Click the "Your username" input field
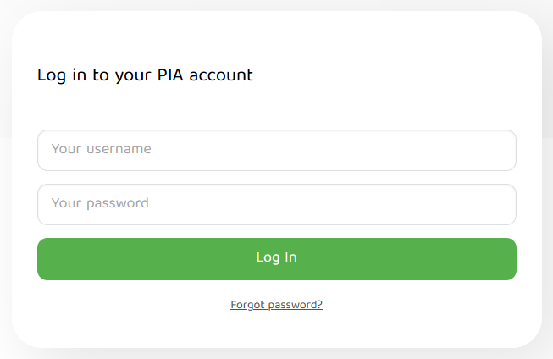This screenshot has height=359, width=553. click(276, 150)
